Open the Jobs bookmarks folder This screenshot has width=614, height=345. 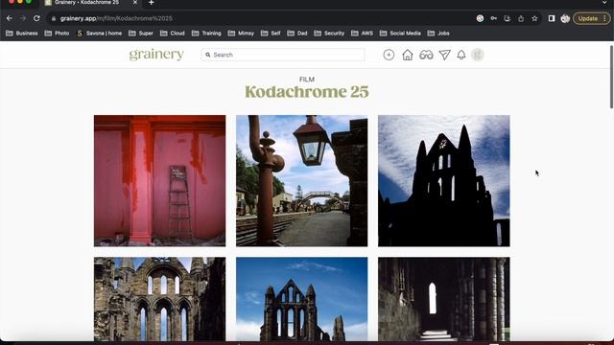click(438, 34)
